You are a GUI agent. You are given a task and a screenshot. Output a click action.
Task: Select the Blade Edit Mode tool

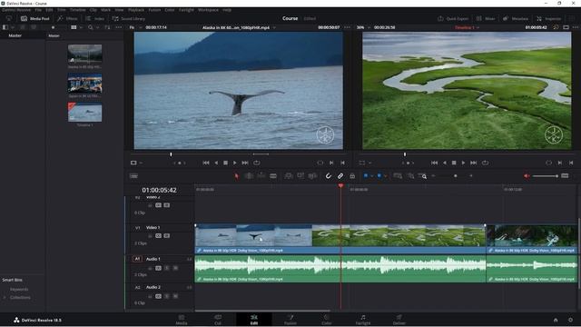273,176
